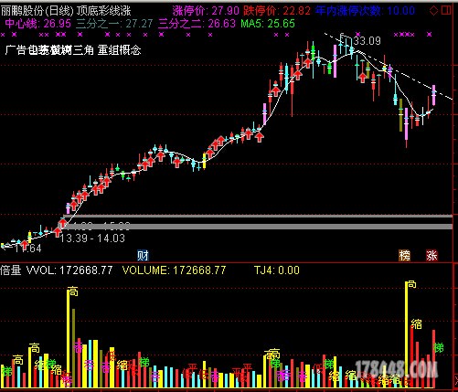This screenshot has width=458, height=392.
Task: Open the red 涨 marker
Action: pos(431,255)
